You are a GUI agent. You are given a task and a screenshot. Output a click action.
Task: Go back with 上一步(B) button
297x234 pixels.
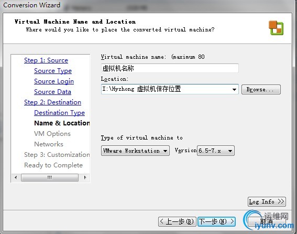click(x=177, y=221)
